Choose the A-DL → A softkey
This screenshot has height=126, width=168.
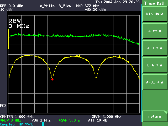pyautogui.click(x=155, y=82)
